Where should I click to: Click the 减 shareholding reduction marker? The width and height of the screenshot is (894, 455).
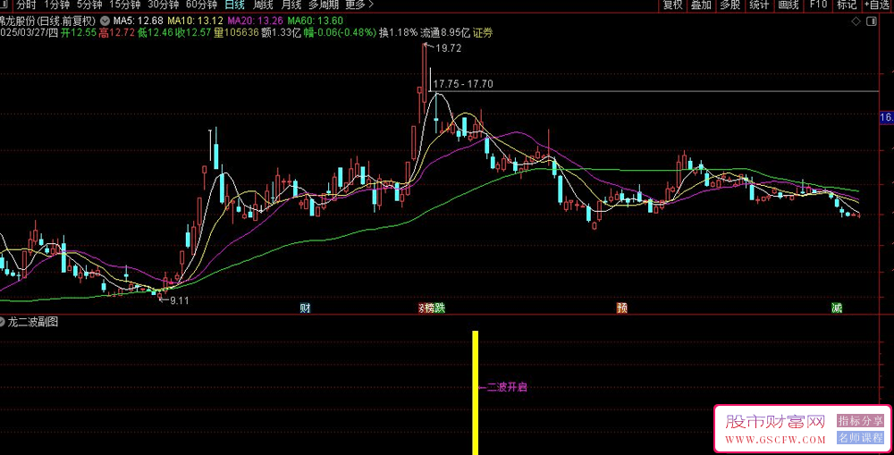click(x=837, y=308)
